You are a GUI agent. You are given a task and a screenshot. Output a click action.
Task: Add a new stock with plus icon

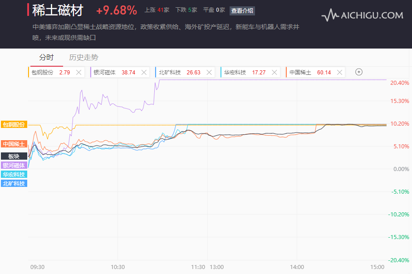coord(359,72)
